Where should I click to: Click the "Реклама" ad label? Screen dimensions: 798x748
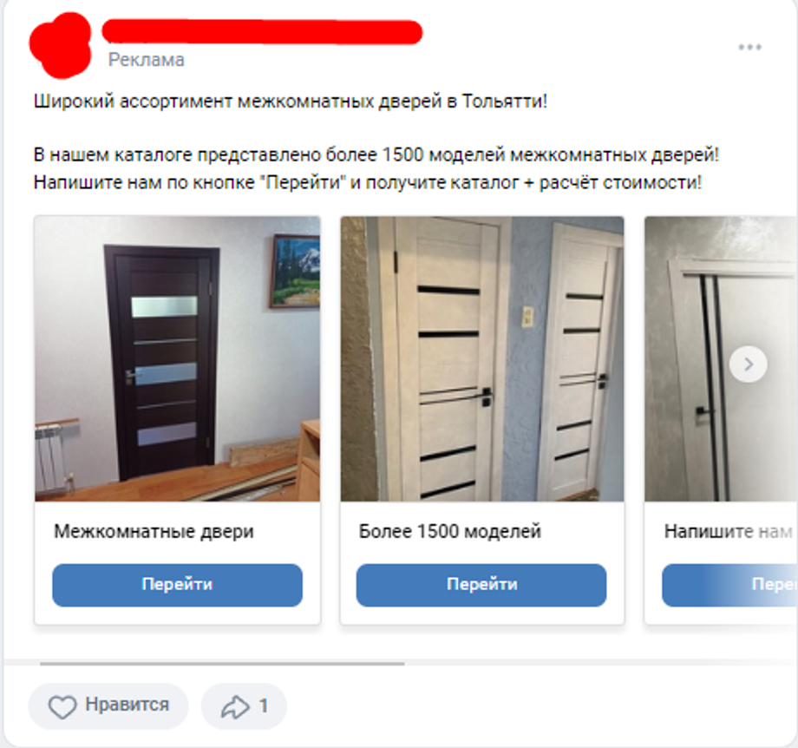pyautogui.click(x=146, y=60)
